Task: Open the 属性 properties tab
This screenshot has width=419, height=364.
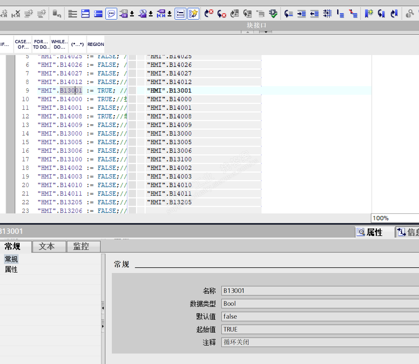Action: 374,232
